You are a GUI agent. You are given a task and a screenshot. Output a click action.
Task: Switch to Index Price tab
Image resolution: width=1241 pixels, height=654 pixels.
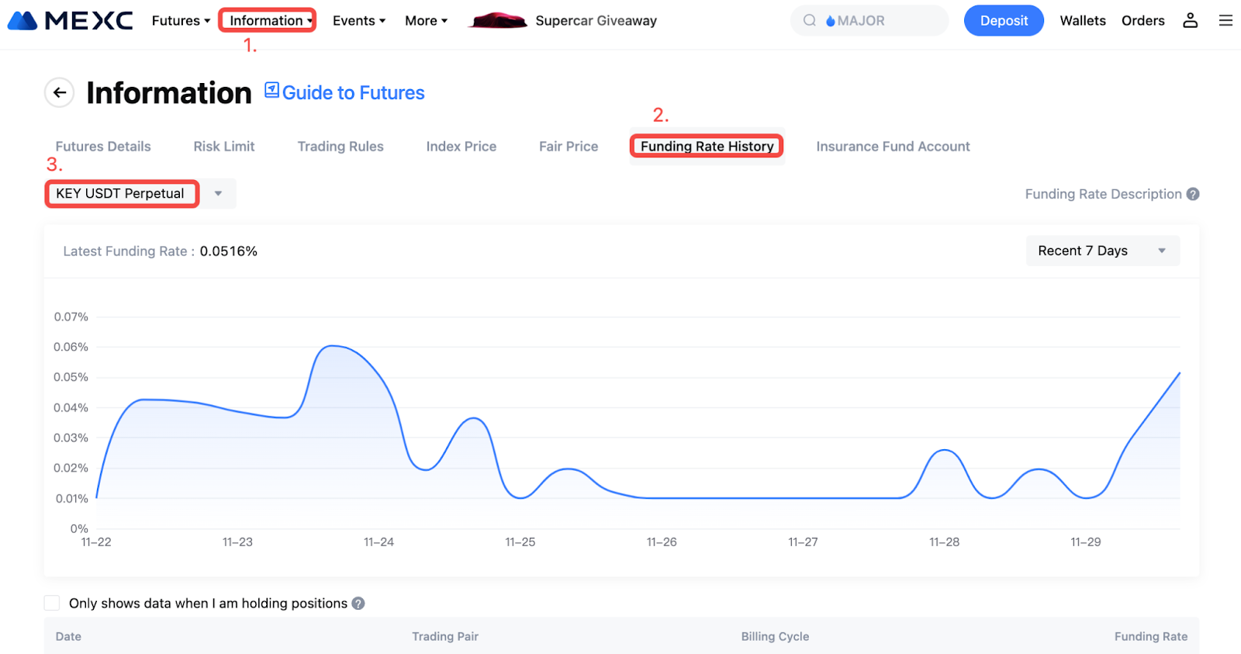461,147
